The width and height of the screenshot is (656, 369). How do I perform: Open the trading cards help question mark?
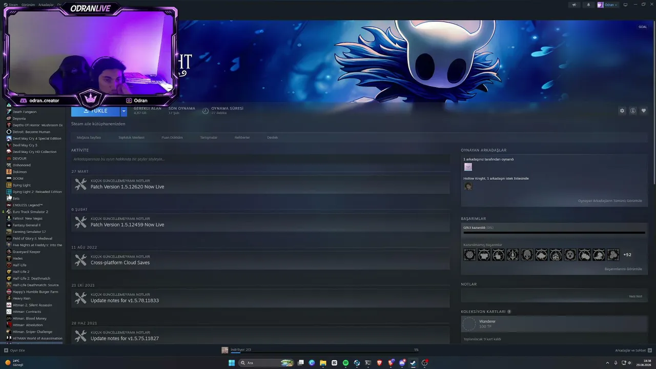coord(509,312)
